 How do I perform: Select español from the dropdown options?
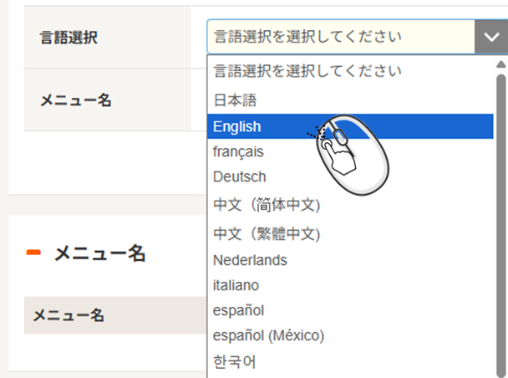tap(238, 310)
